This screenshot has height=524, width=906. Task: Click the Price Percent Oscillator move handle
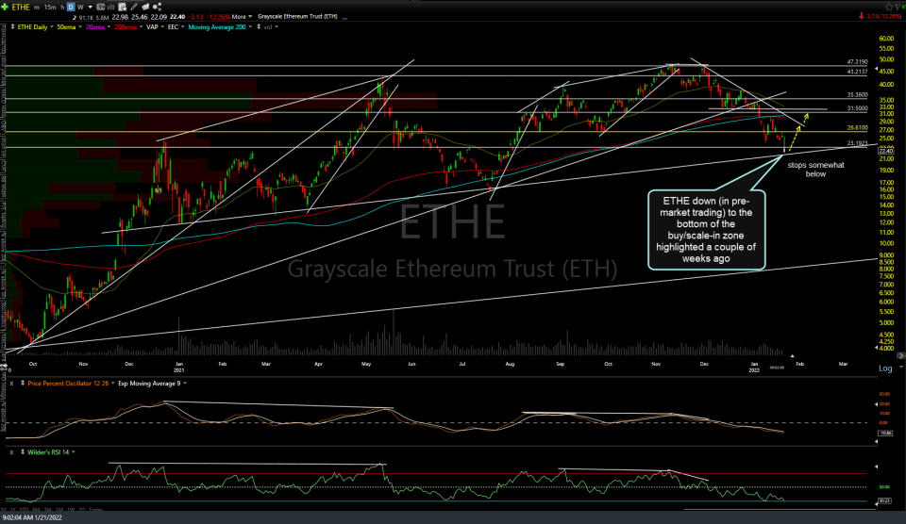pyautogui.click(x=23, y=384)
